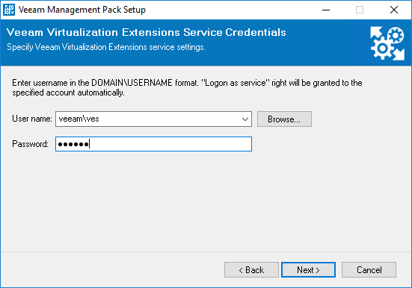Click the gears logo in blue header

point(387,43)
